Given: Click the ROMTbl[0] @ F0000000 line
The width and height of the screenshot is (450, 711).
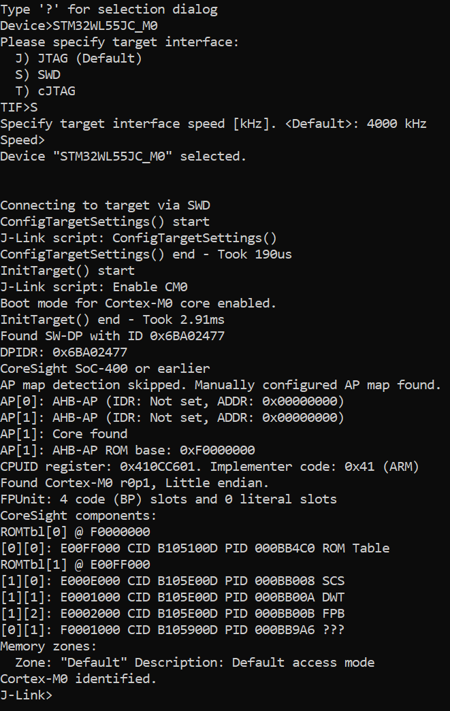Looking at the screenshot, I should [75, 532].
